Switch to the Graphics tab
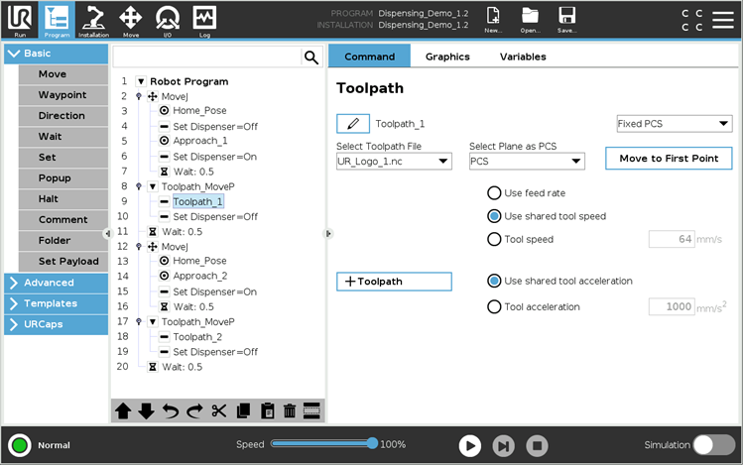This screenshot has height=465, width=743. tap(447, 57)
